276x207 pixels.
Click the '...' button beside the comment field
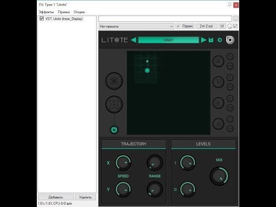(x=236, y=19)
